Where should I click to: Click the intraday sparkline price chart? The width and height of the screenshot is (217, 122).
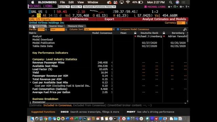(97, 12)
